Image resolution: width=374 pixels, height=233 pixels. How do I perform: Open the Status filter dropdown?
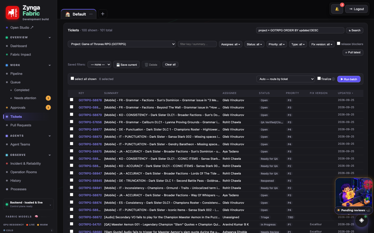pos(254,44)
